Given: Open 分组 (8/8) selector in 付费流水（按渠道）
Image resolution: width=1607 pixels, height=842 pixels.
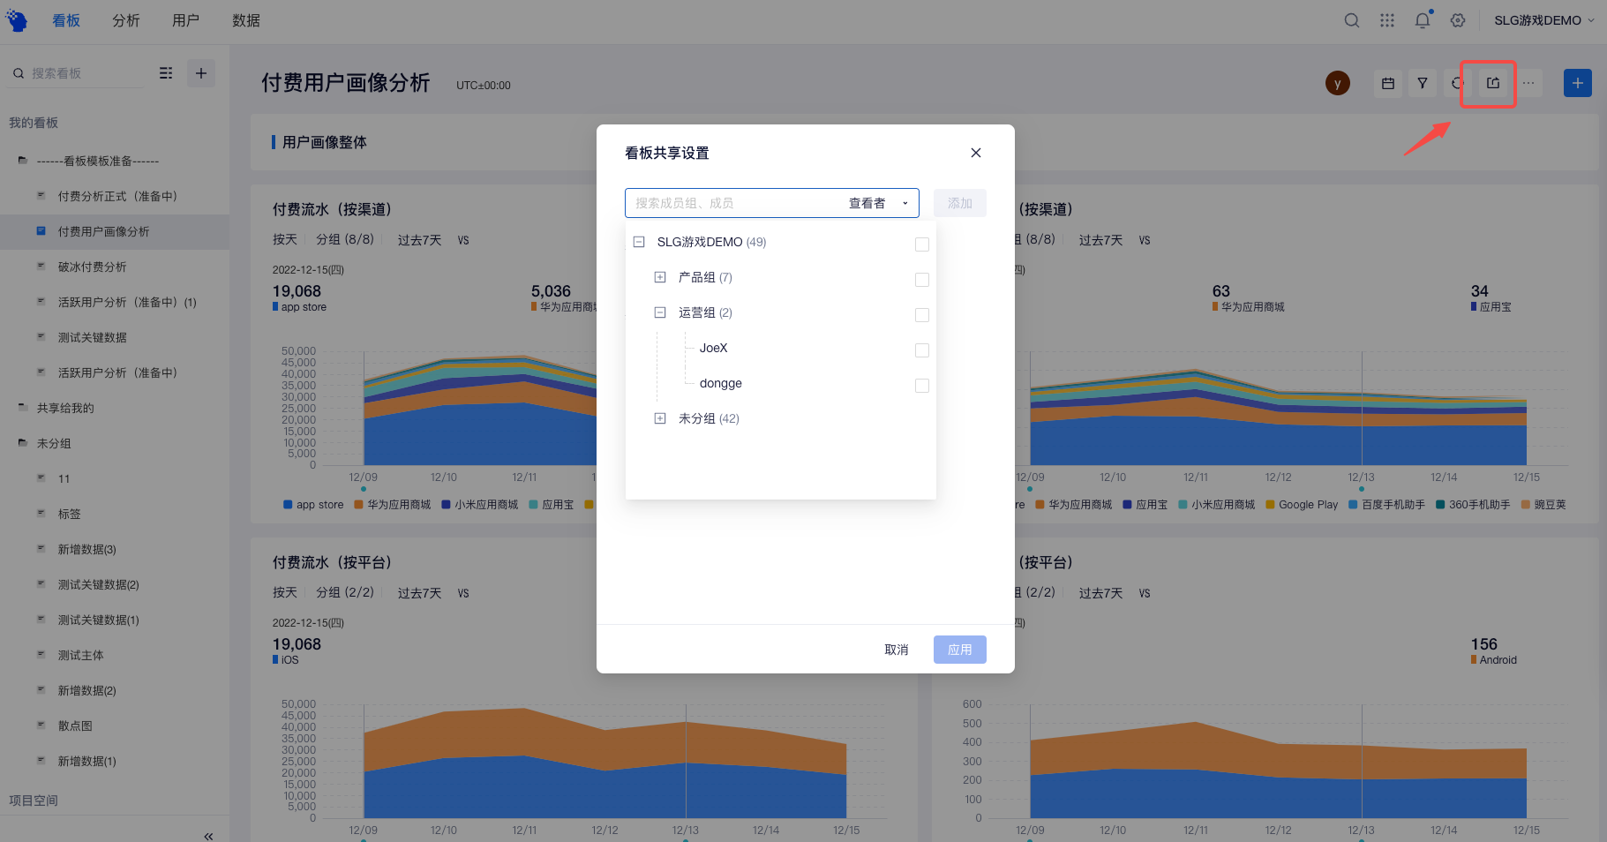Looking at the screenshot, I should coord(345,239).
